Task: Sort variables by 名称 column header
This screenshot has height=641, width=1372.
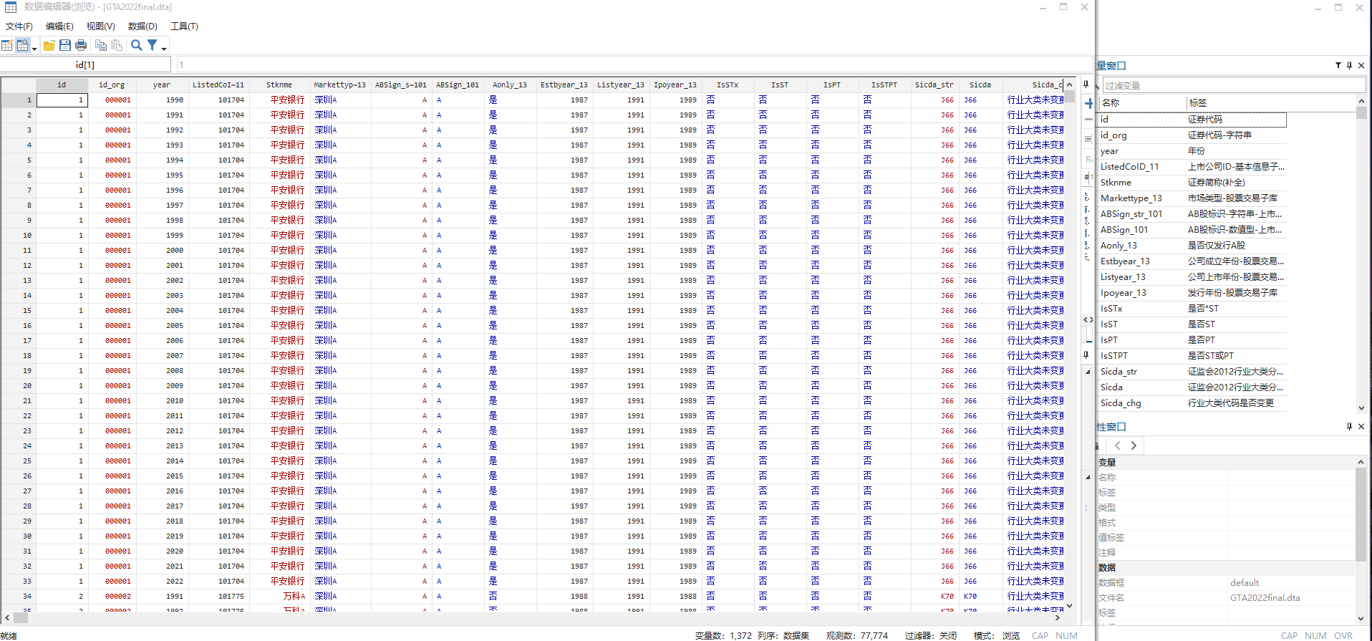Action: [1142, 103]
